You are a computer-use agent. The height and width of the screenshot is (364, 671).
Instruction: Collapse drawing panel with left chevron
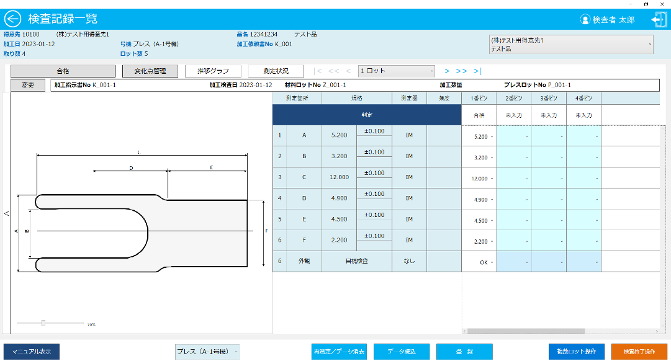pos(7,213)
